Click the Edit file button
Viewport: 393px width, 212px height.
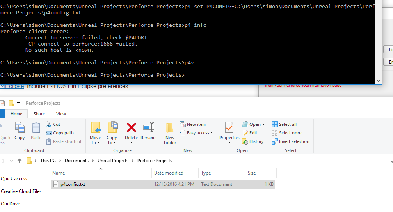[x=250, y=133]
